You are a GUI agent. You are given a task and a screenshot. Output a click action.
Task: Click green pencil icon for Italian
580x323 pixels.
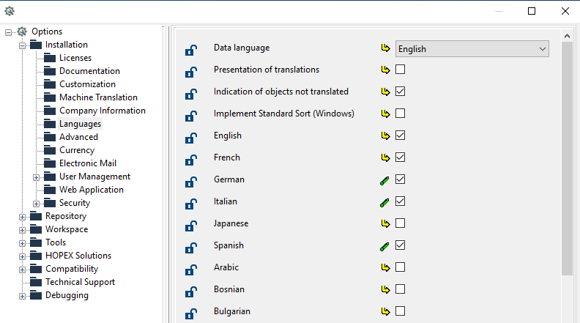pos(384,202)
